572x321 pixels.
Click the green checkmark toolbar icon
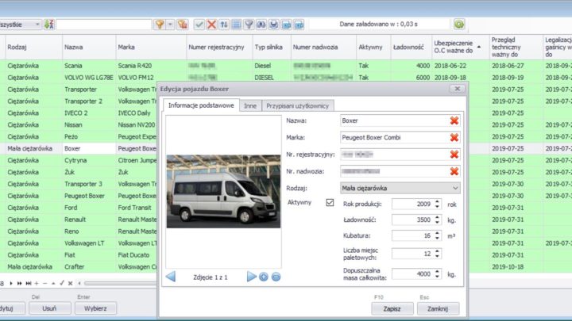point(199,25)
